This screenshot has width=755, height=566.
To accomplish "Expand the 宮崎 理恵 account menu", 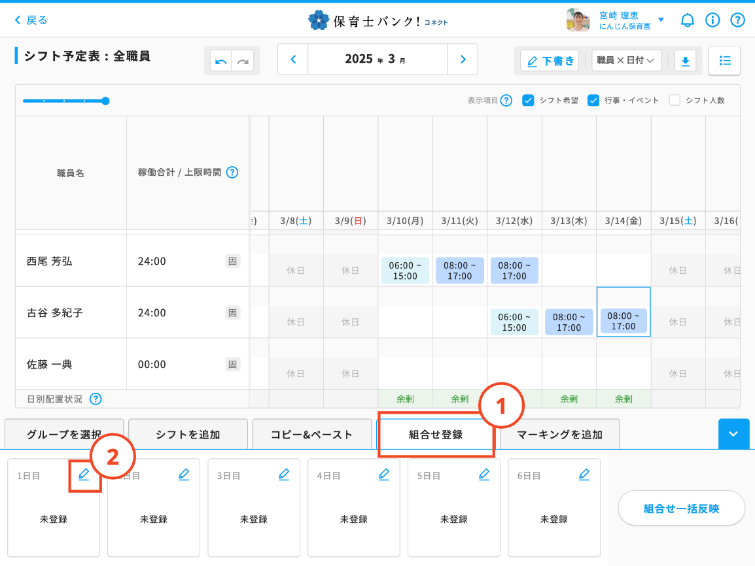I will [x=660, y=20].
